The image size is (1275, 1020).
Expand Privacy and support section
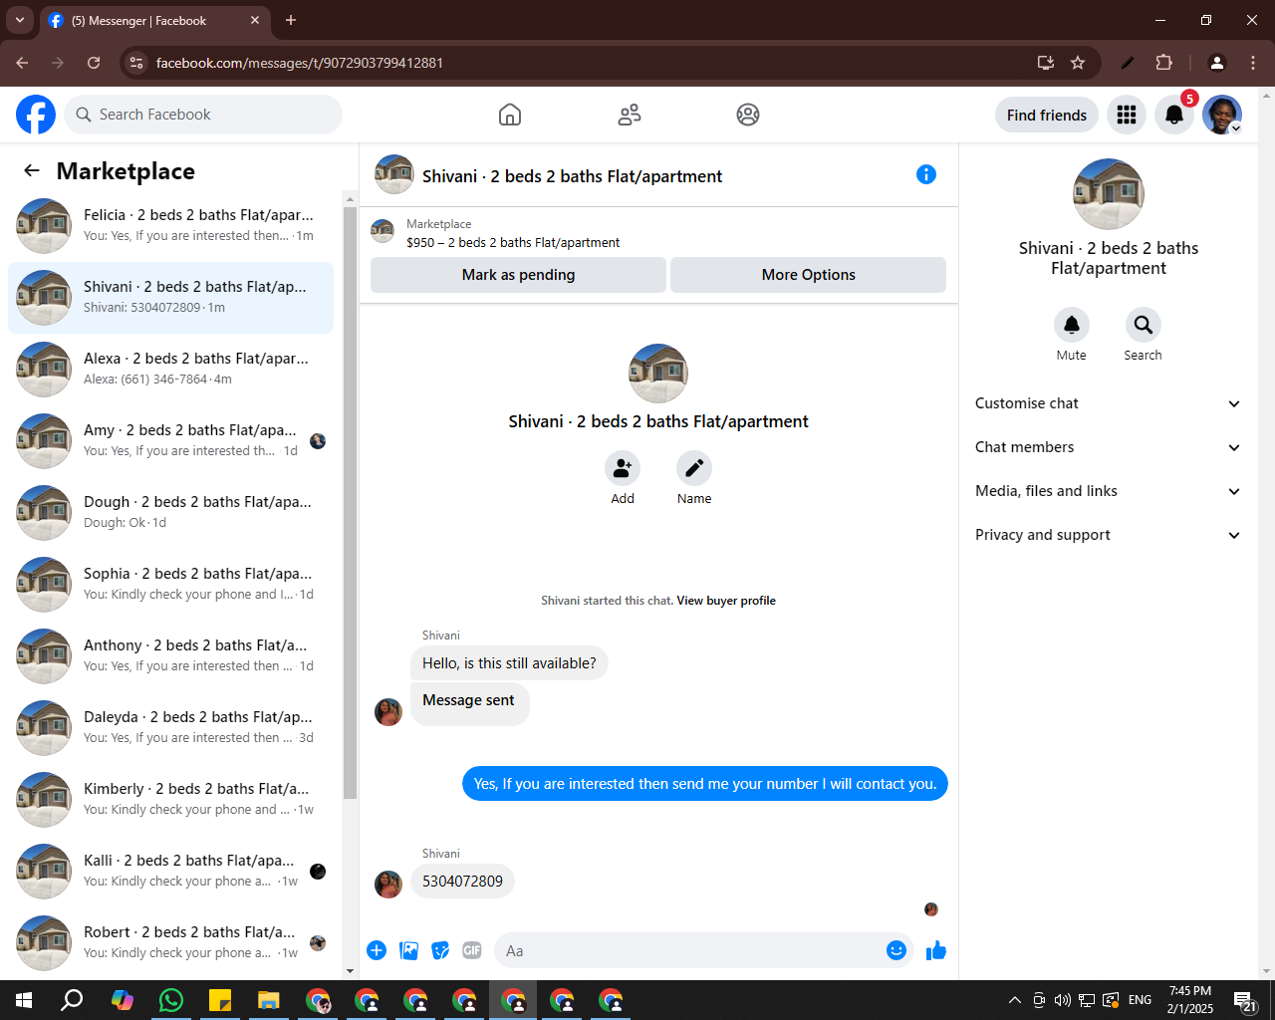click(x=1109, y=535)
